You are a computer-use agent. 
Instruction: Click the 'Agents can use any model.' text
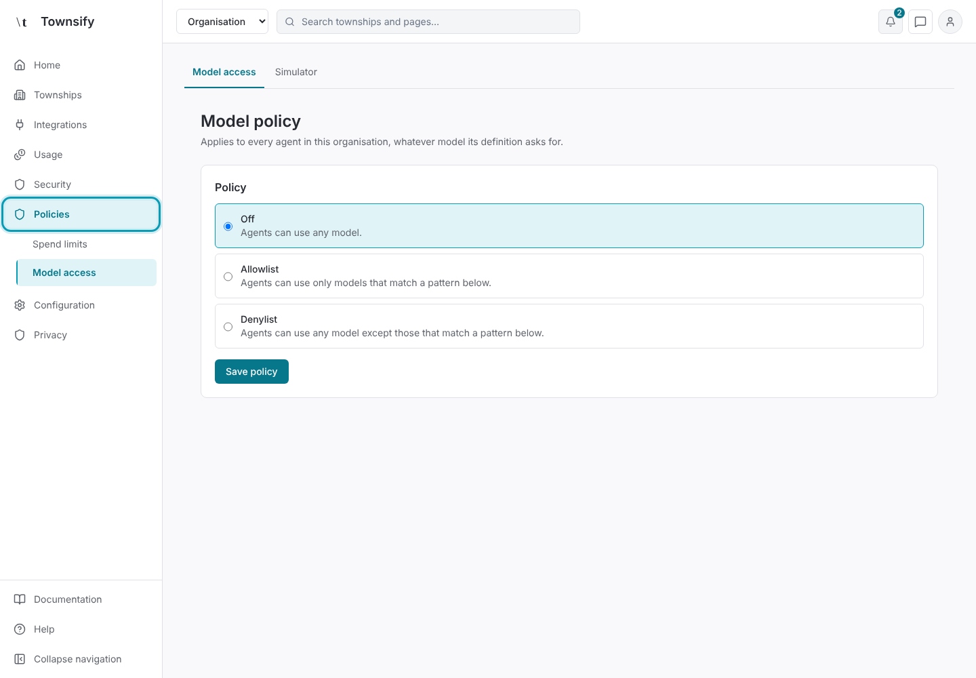[301, 233]
